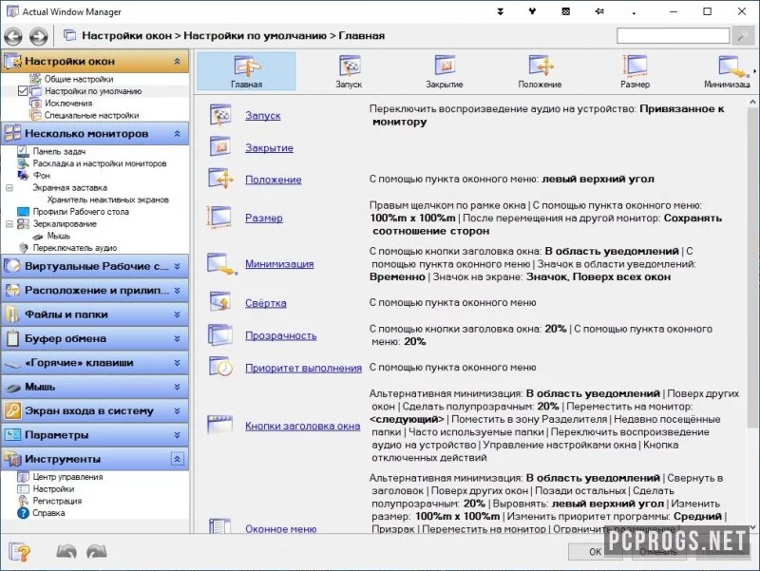Expand the Виртуальные Рабочие столы section

(178, 266)
